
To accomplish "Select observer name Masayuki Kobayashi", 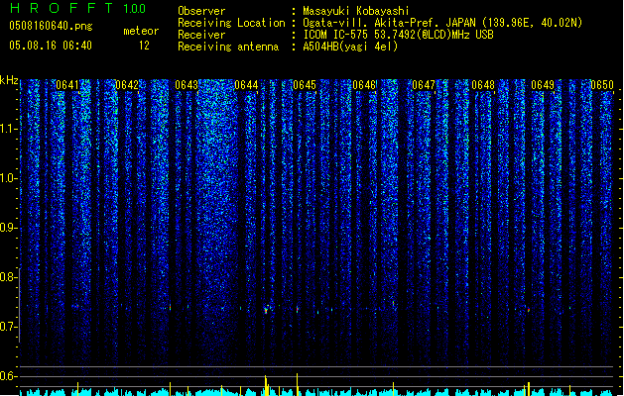I will pyautogui.click(x=355, y=11).
